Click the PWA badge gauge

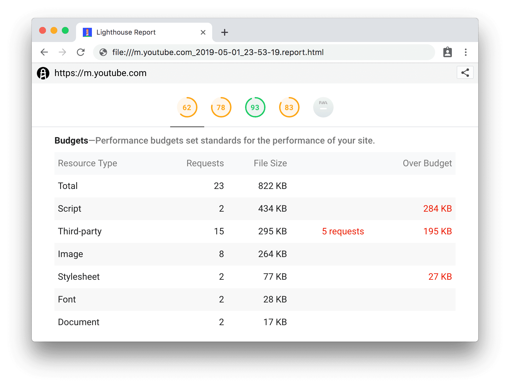click(x=323, y=107)
